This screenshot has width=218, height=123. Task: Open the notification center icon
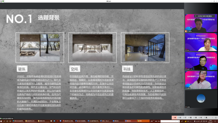215,121
